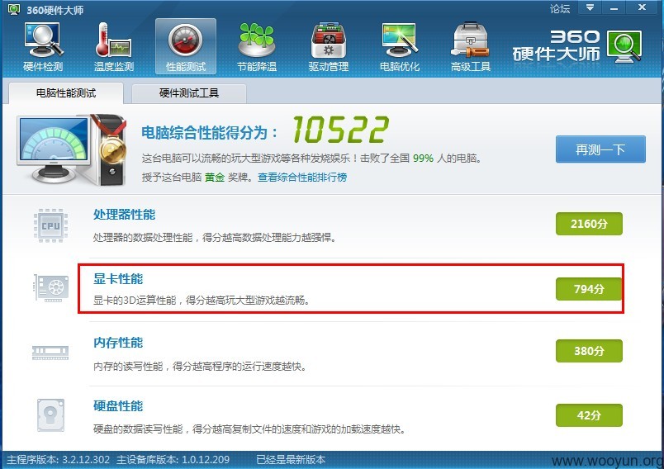Click the CPU chip icon
The width and height of the screenshot is (664, 469).
[x=51, y=225]
